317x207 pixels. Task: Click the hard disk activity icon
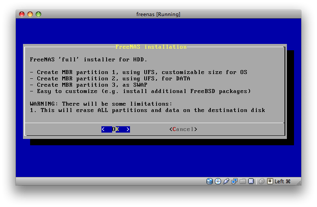(x=210, y=181)
